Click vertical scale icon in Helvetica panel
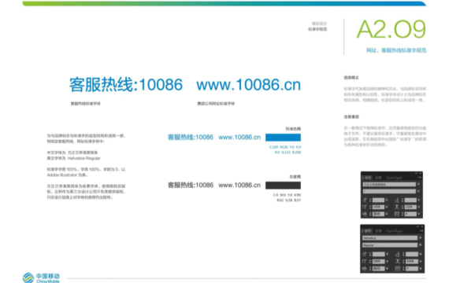449x283 pixels. 364,261
